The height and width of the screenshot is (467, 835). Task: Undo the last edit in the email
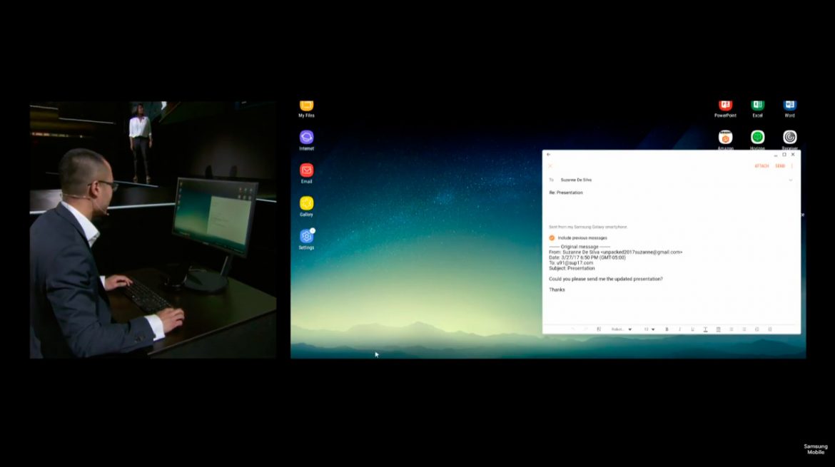coord(573,329)
